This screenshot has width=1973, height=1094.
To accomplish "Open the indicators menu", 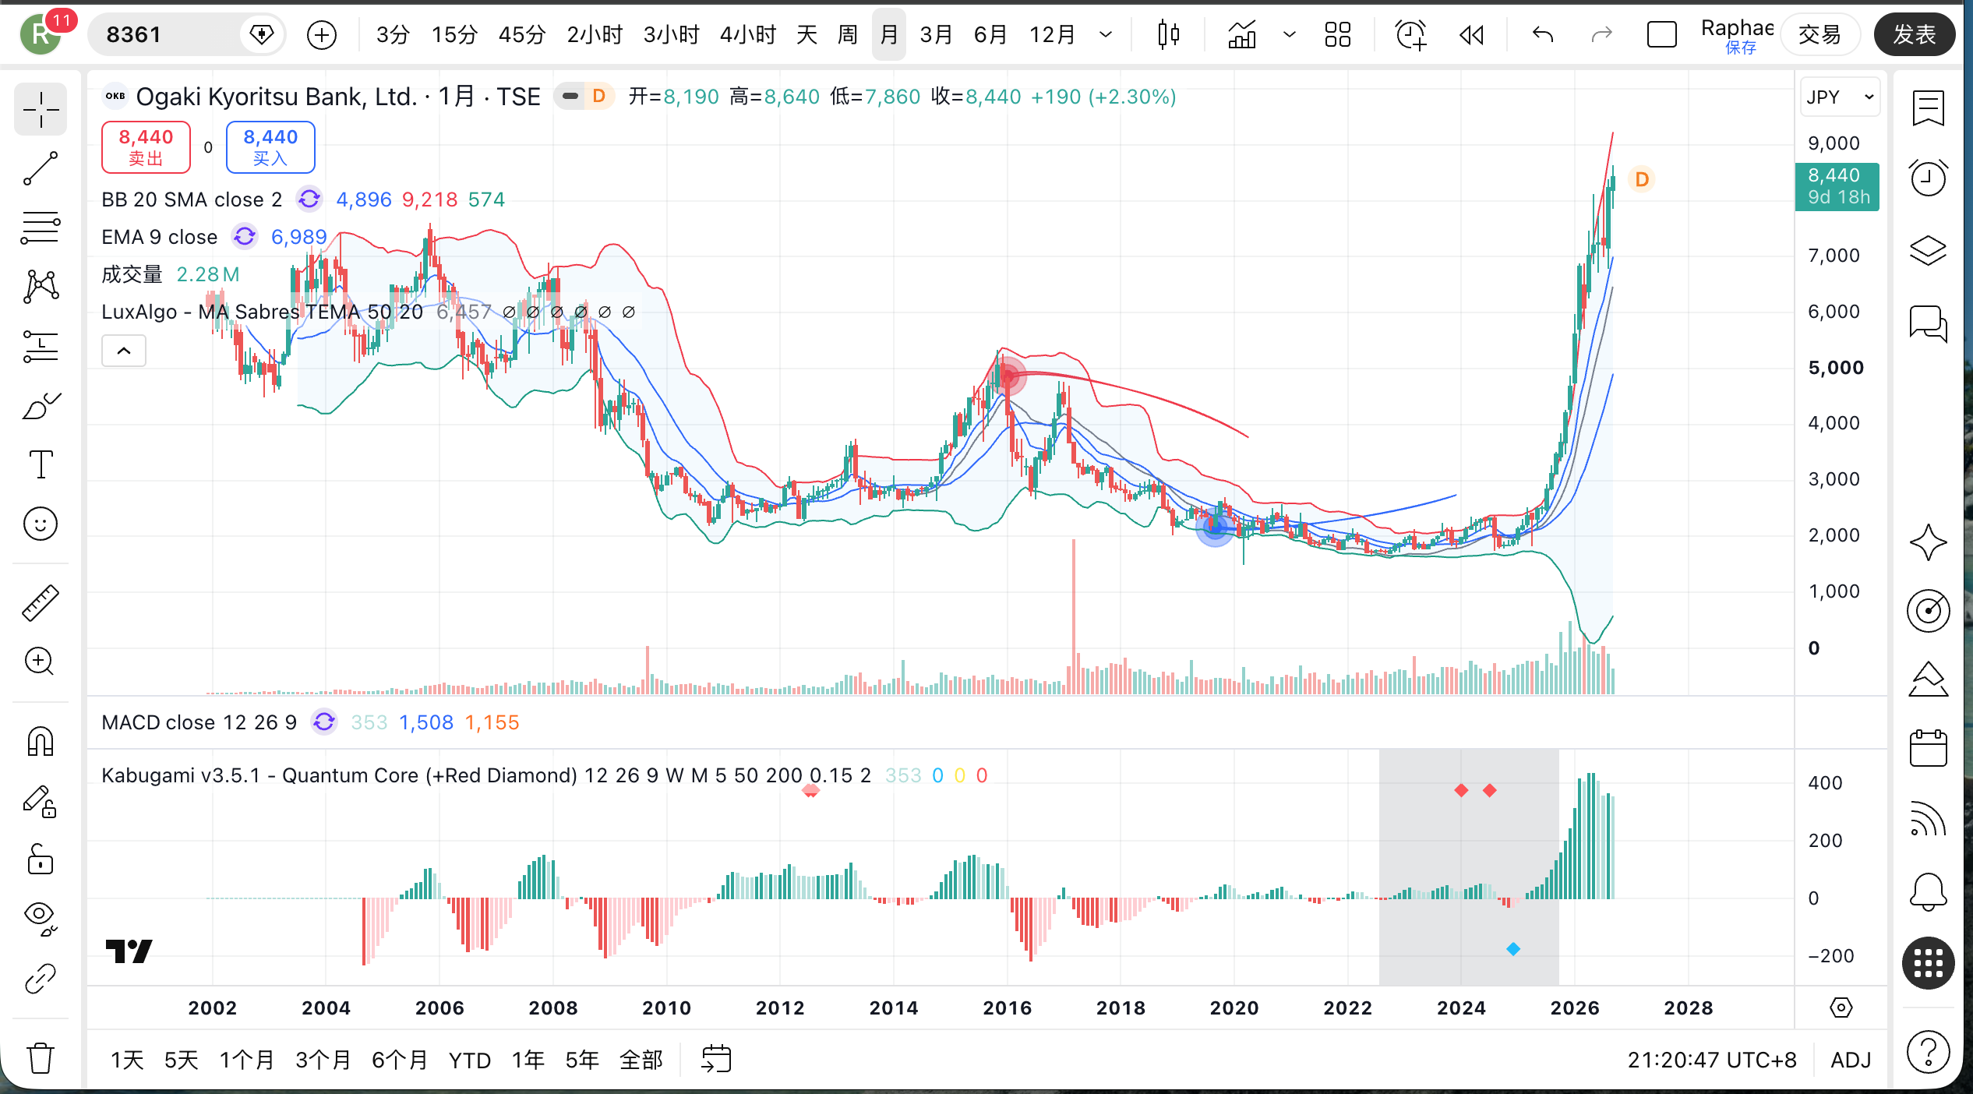I will [1242, 34].
